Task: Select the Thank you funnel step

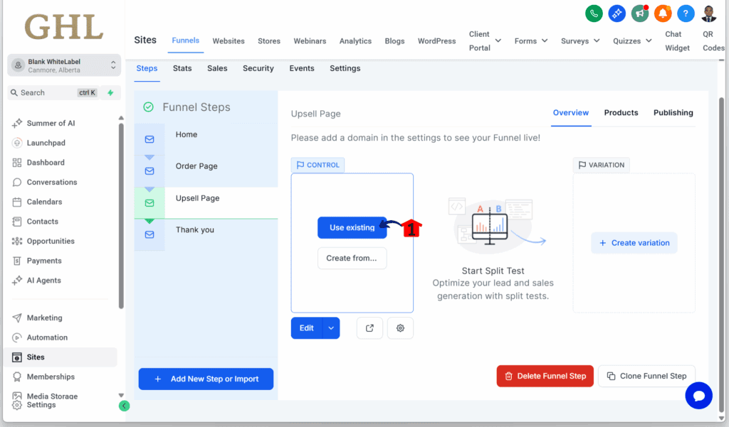Action: click(206, 234)
